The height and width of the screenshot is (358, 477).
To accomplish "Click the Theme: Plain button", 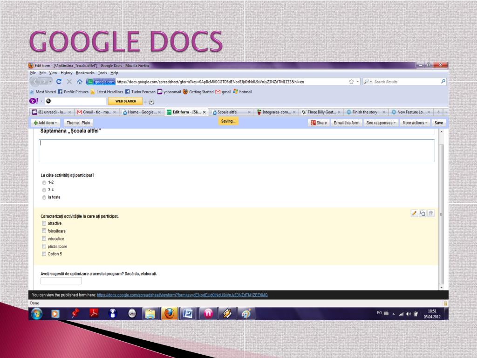I will [78, 123].
